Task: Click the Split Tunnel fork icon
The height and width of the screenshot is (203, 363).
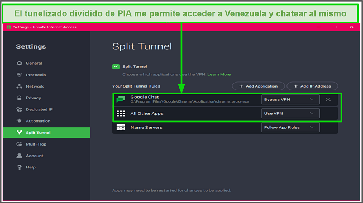Action: [19, 133]
